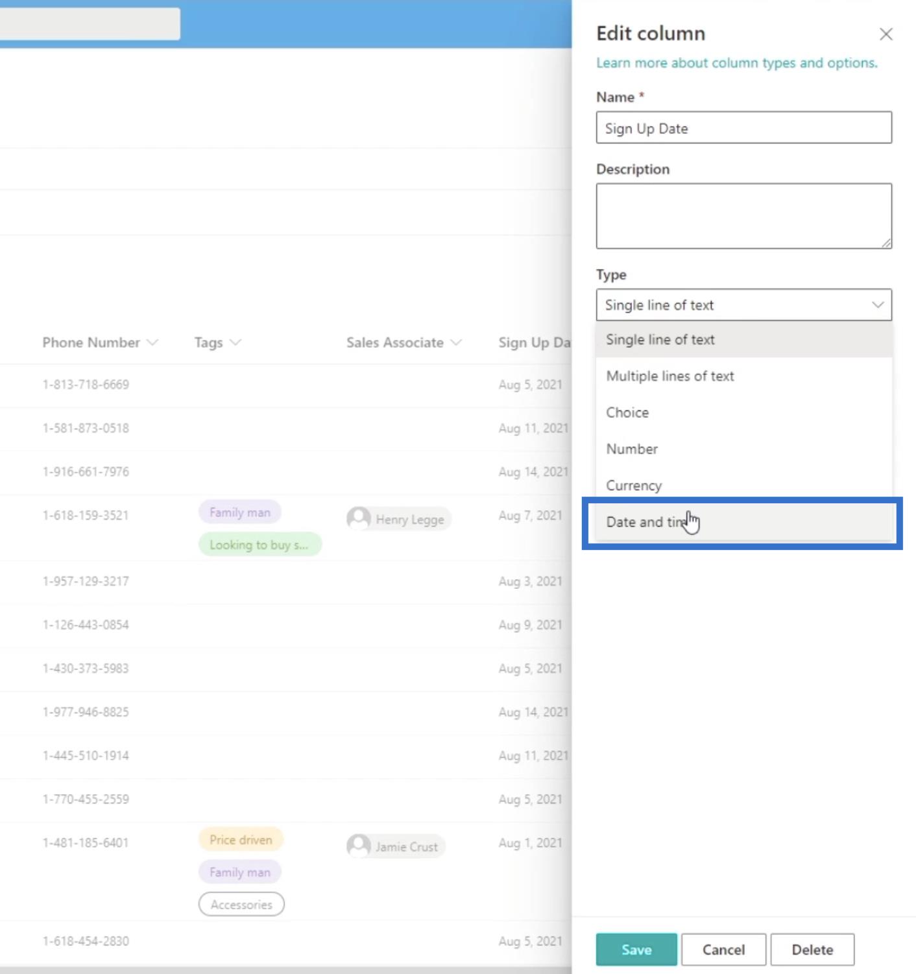Click the Price driven tag

click(241, 840)
